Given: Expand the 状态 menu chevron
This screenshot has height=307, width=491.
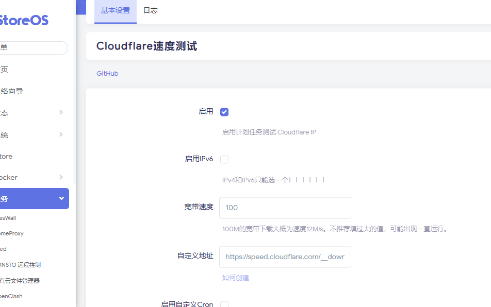Looking at the screenshot, I should tap(61, 112).
